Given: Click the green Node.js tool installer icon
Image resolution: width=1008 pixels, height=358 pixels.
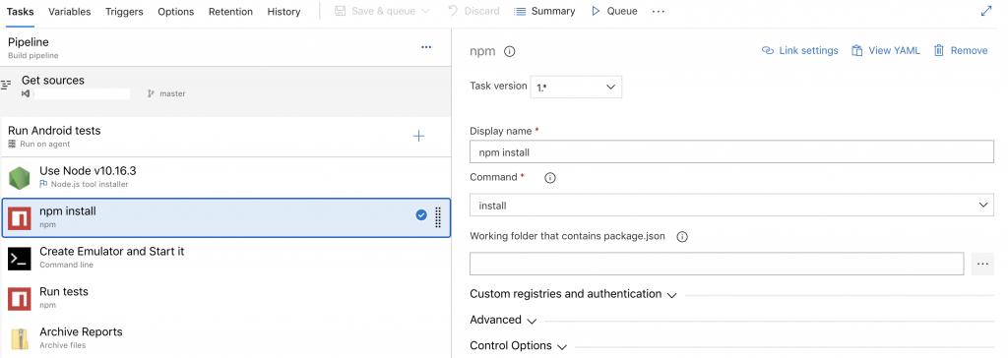Looking at the screenshot, I should tap(20, 177).
